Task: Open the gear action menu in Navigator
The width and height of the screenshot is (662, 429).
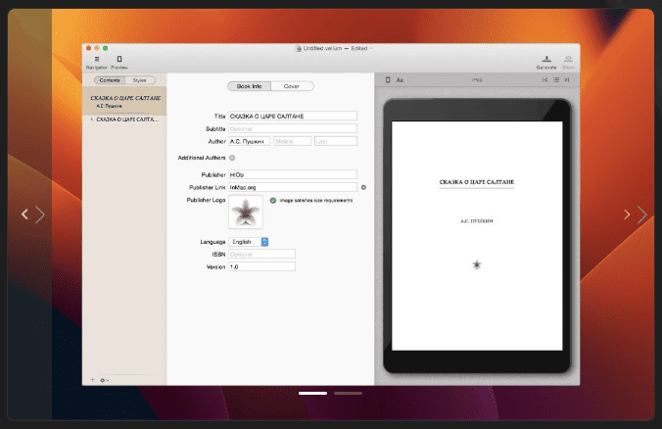Action: (x=104, y=380)
